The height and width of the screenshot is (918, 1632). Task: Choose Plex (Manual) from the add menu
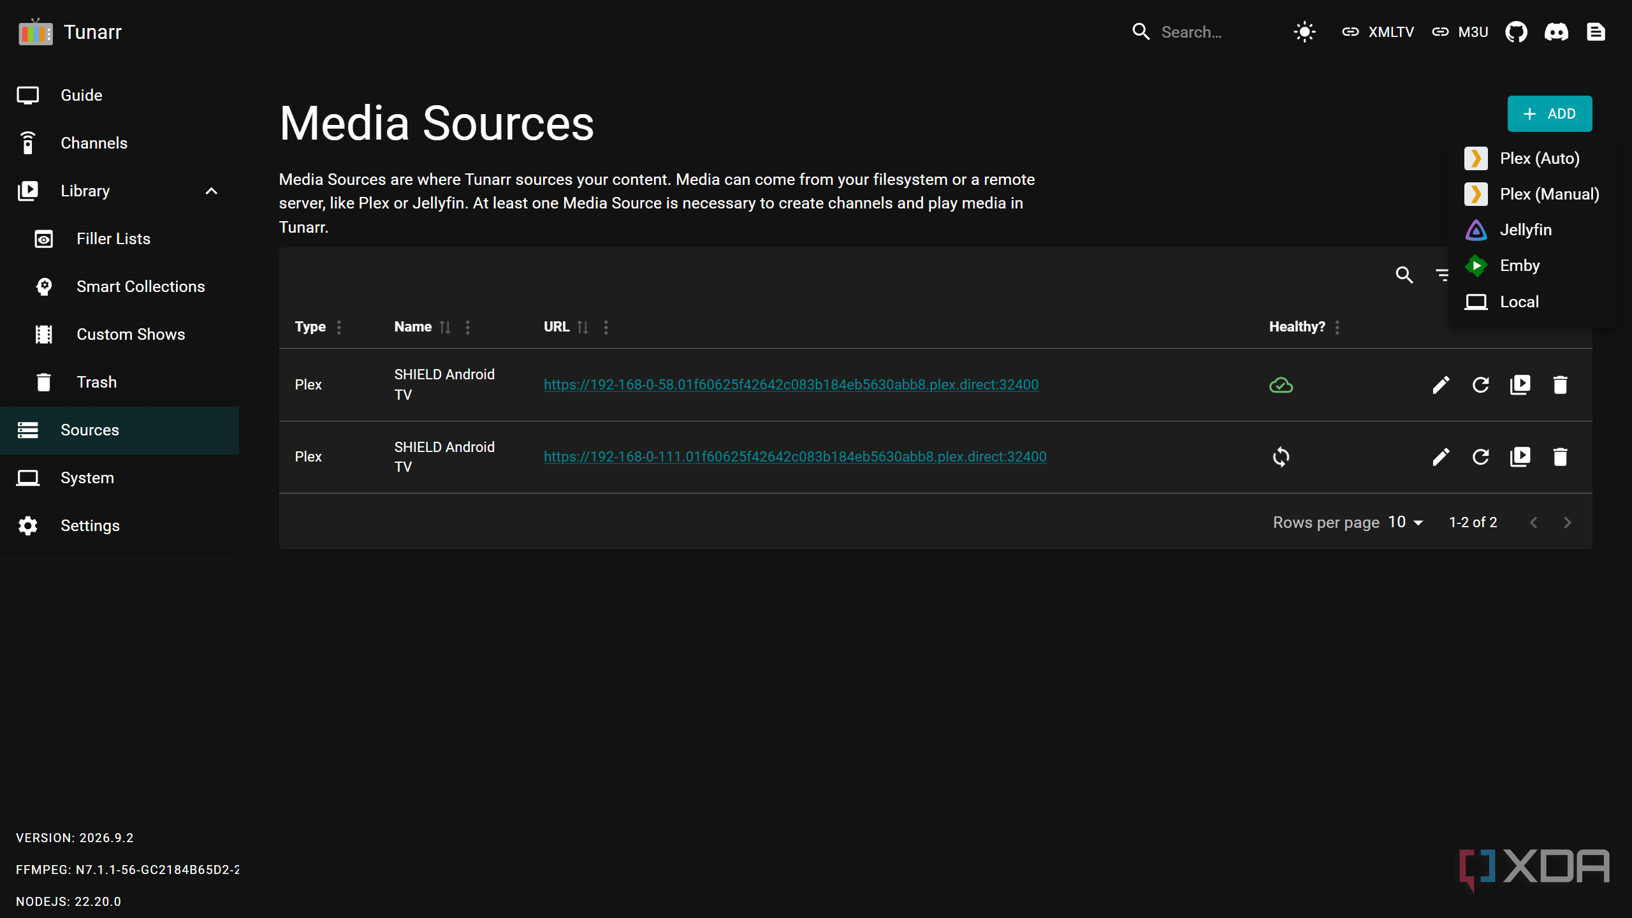[x=1533, y=194]
